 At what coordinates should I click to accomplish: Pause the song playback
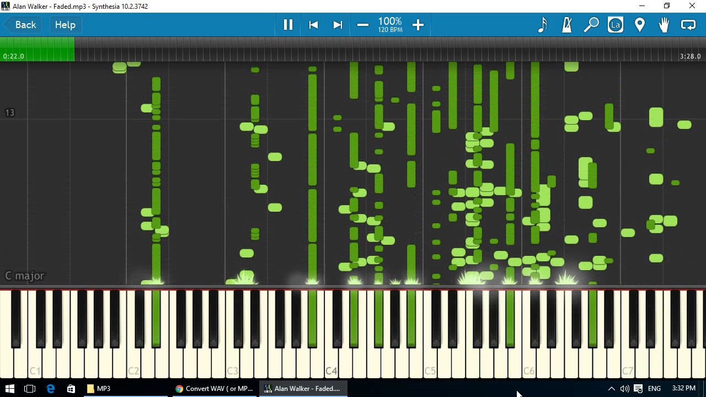click(288, 25)
